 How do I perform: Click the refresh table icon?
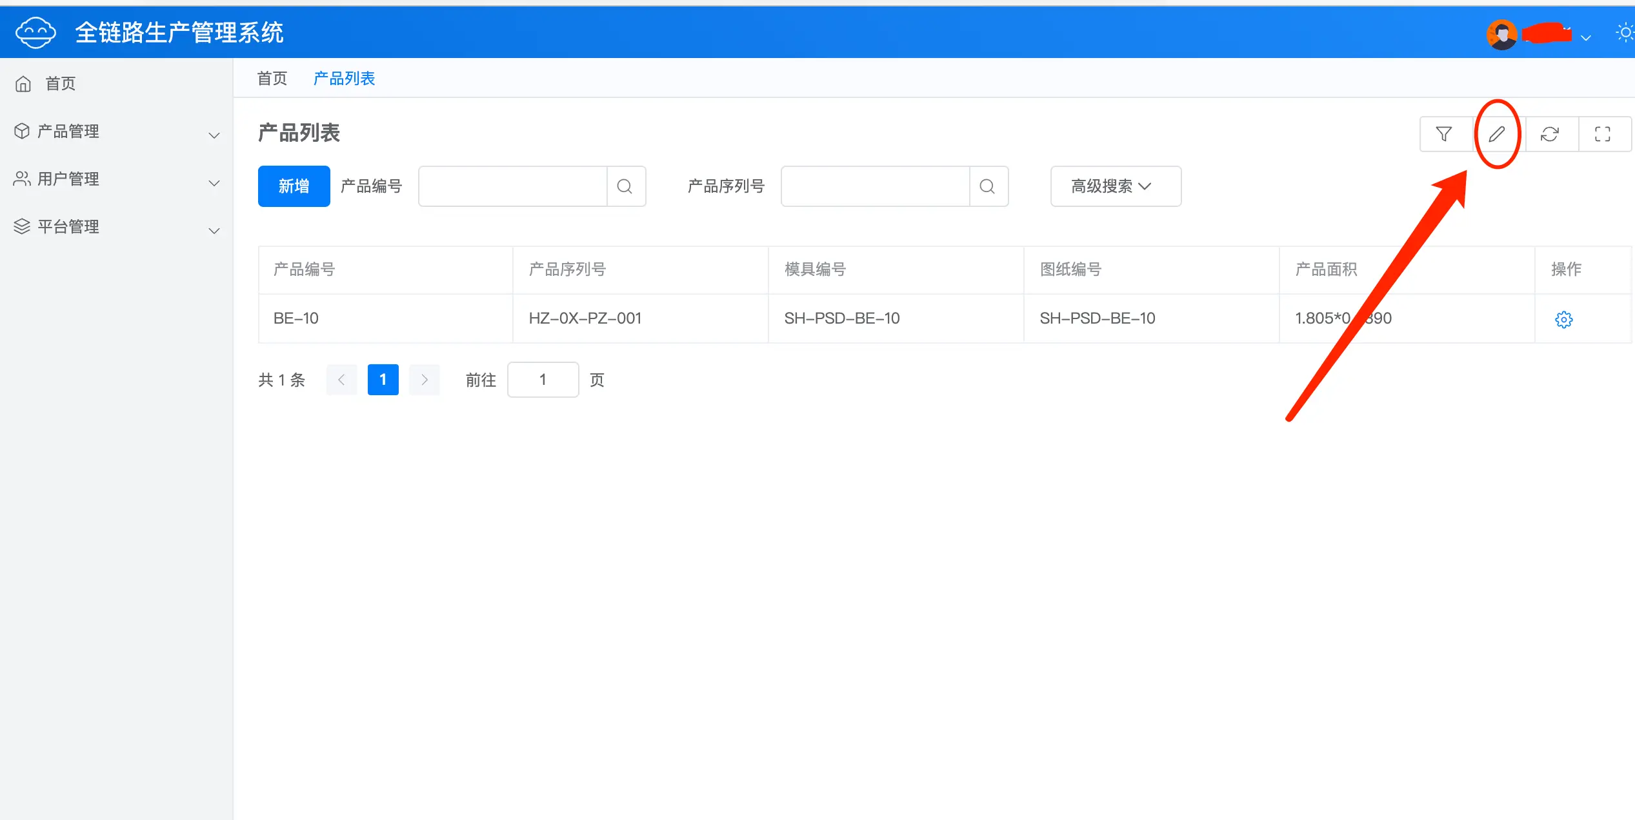coord(1550,134)
